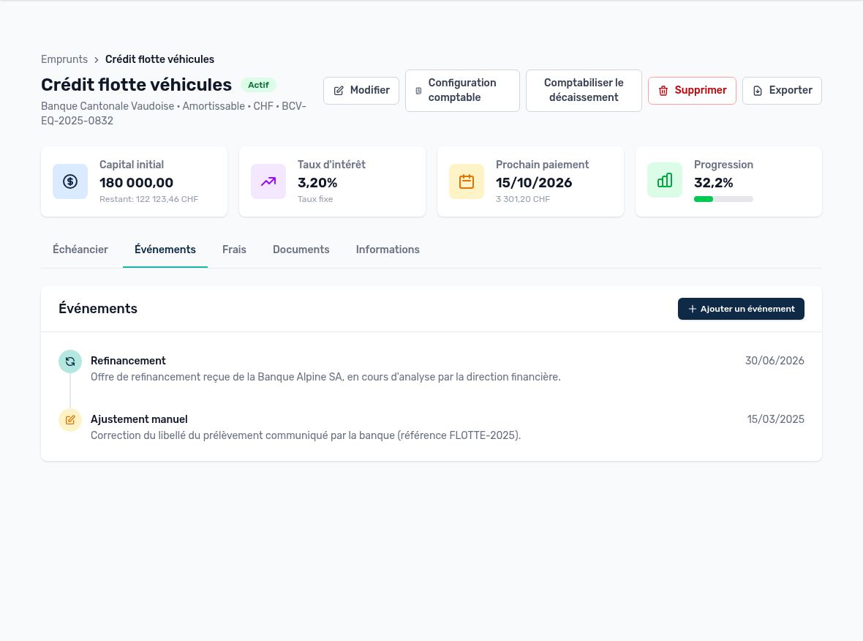Click Ajouter un événement button
Screen dimensions: 863x641
(x=741, y=309)
